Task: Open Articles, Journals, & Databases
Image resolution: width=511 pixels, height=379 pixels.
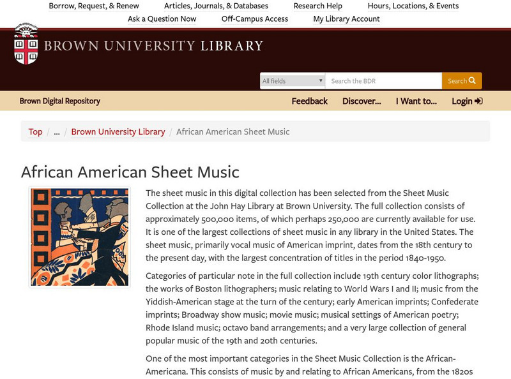Action: (x=216, y=6)
